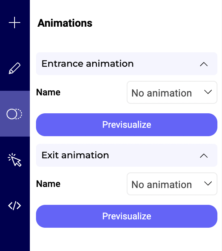This screenshot has width=222, height=251.
Task: Open the custom code brackets icon
Action: [15, 206]
